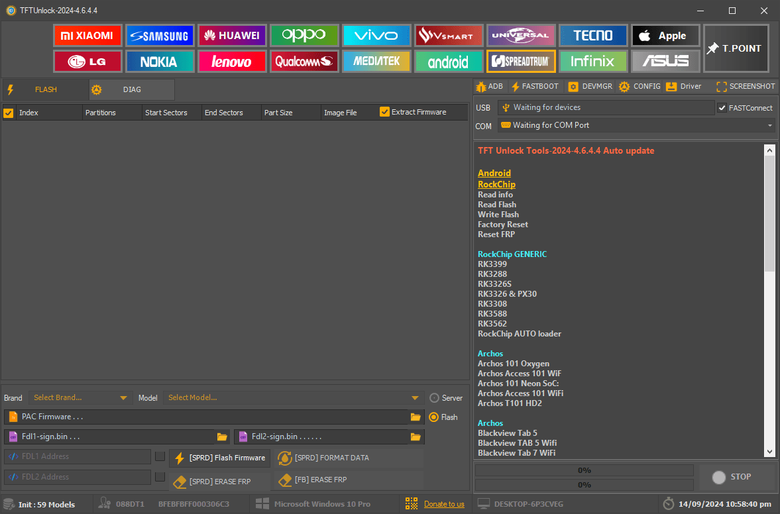
Task: Open the Select Model dropdown
Action: coord(415,398)
